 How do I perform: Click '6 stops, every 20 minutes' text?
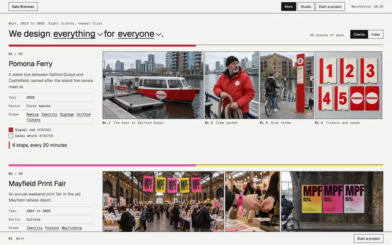[39, 145]
